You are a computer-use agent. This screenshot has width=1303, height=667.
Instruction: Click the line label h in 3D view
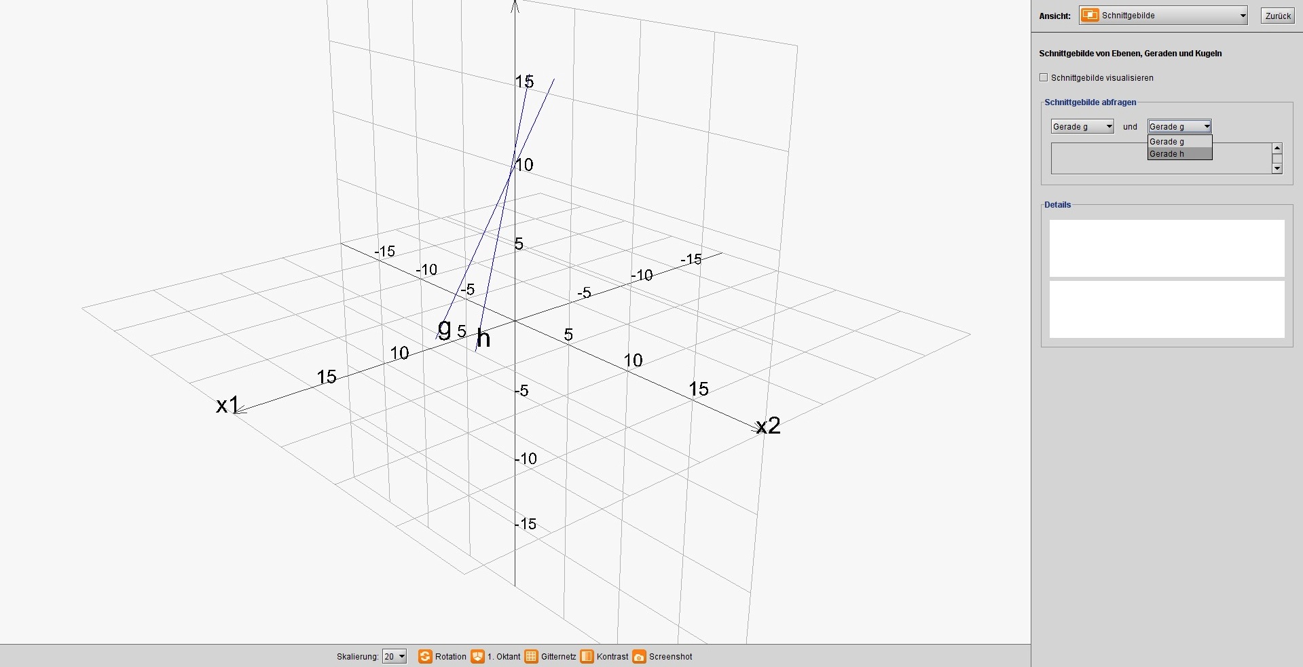(x=483, y=338)
